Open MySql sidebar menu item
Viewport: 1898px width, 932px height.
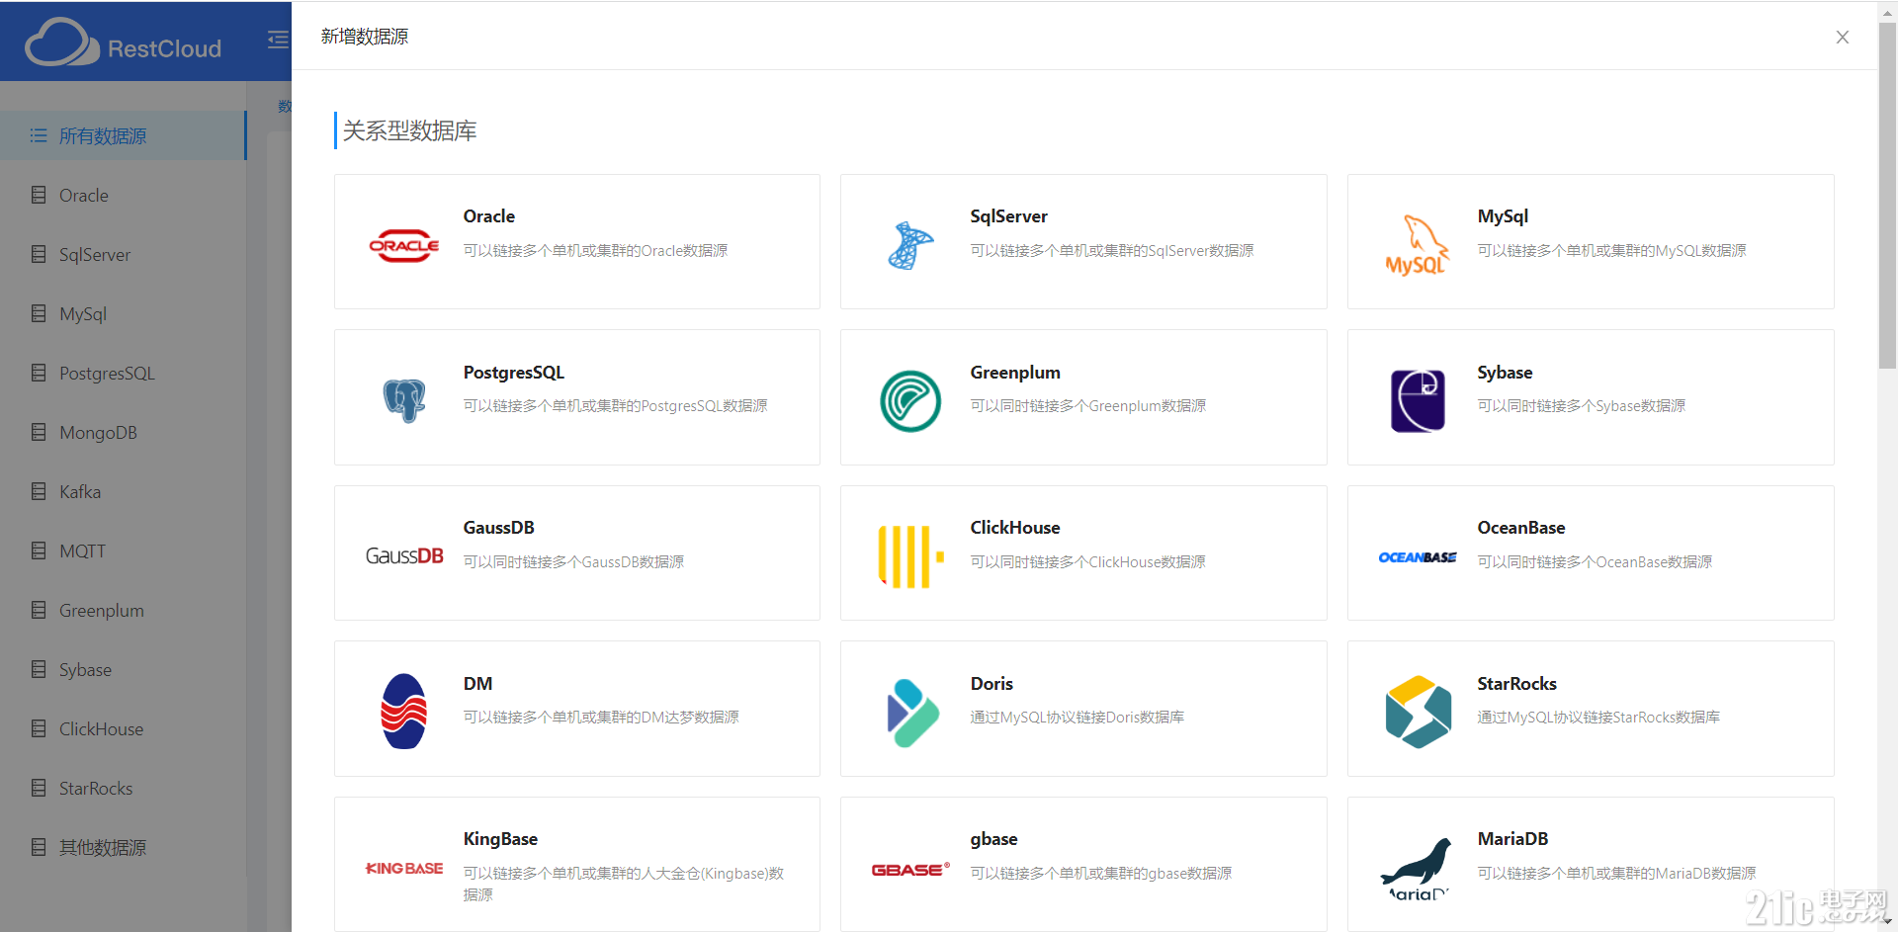pyautogui.click(x=123, y=313)
